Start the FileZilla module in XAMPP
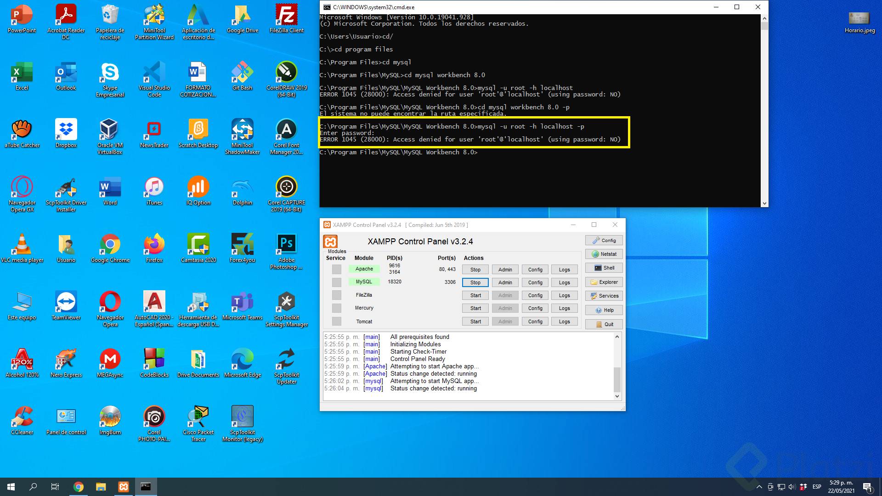The width and height of the screenshot is (882, 496). coord(475,295)
